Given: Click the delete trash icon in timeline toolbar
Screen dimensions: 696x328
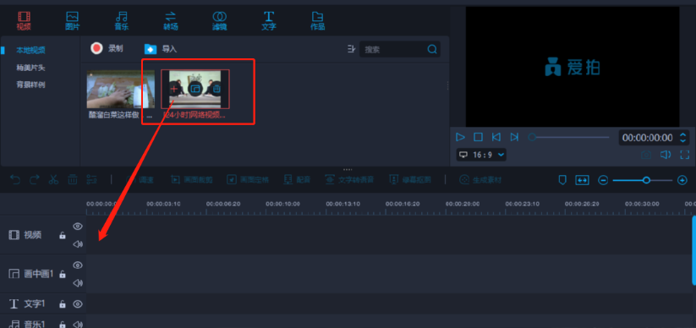Looking at the screenshot, I should coord(73,180).
